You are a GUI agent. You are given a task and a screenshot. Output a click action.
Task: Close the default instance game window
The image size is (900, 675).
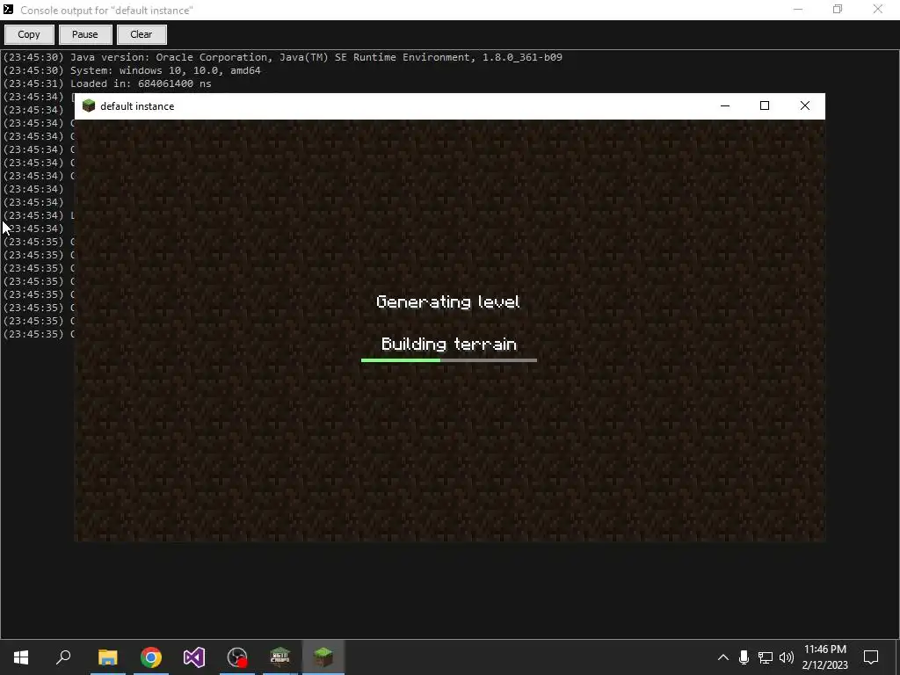[x=805, y=106]
